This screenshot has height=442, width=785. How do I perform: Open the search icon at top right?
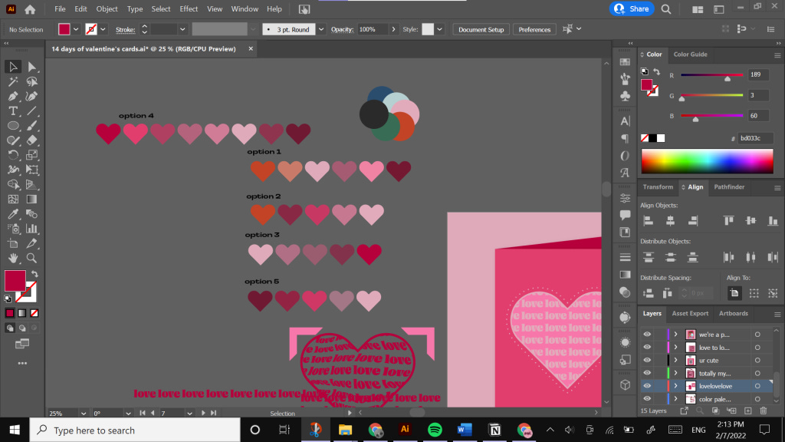666,9
